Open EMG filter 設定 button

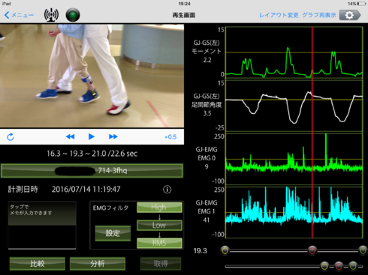pyautogui.click(x=113, y=233)
